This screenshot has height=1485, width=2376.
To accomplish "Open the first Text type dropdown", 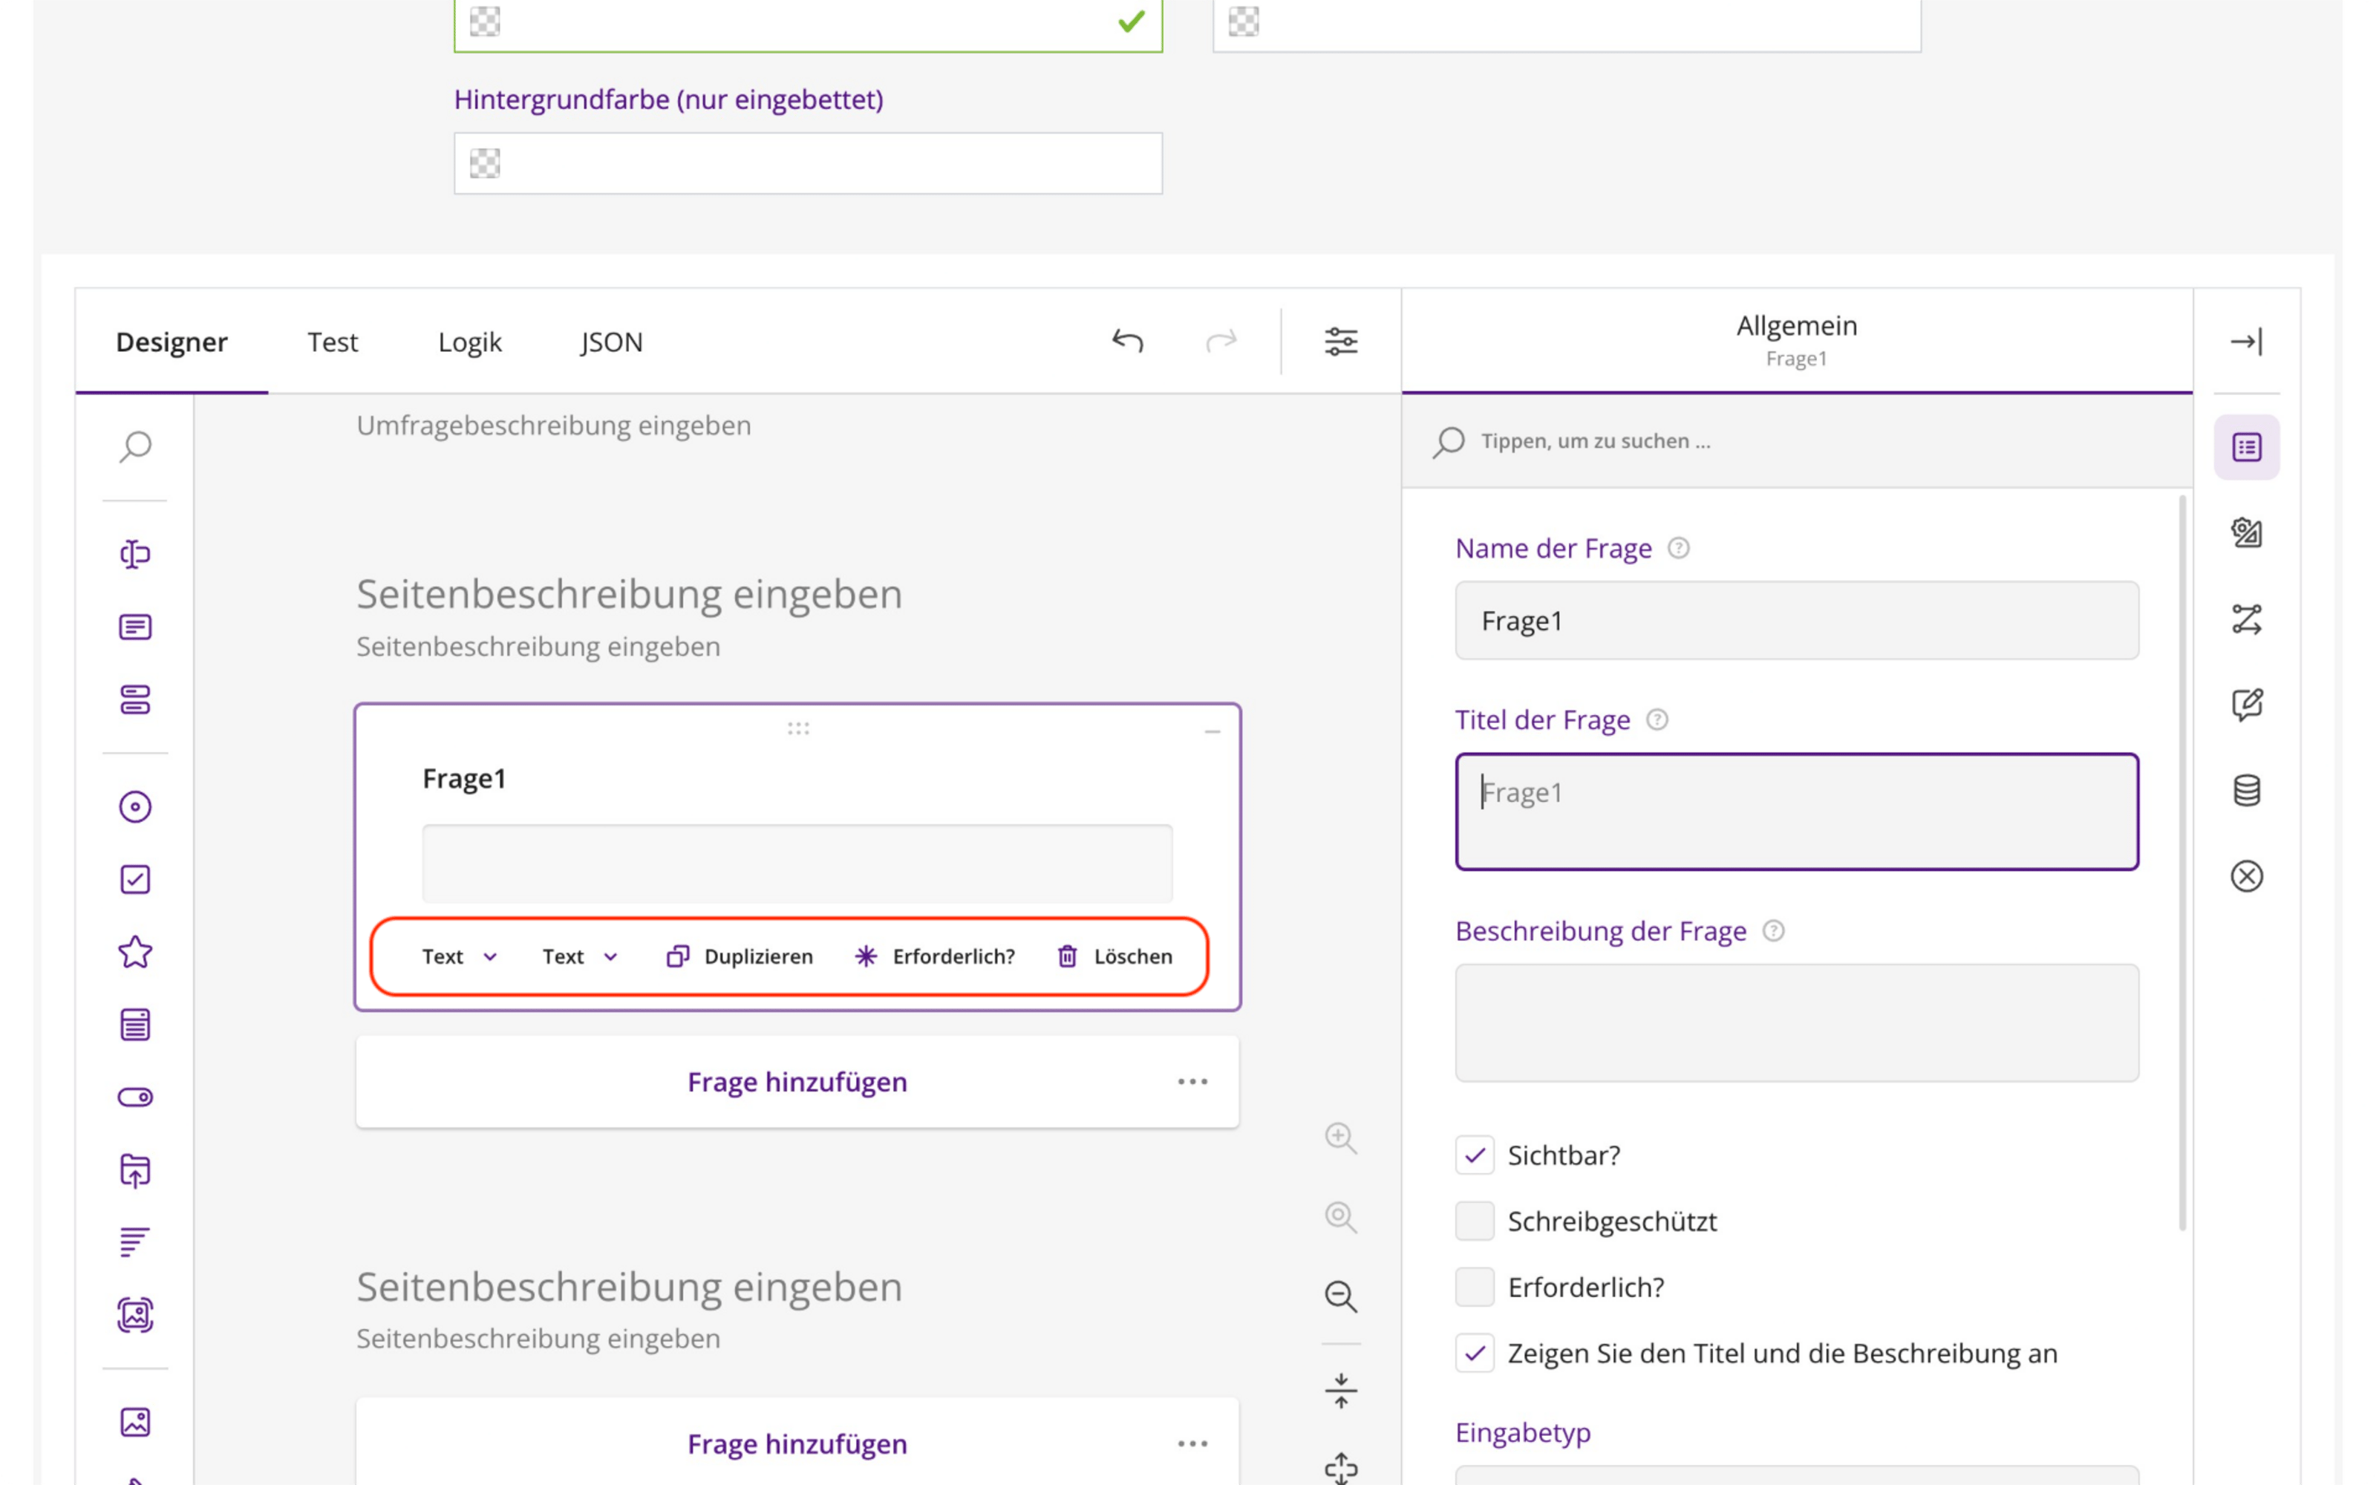I will point(460,956).
